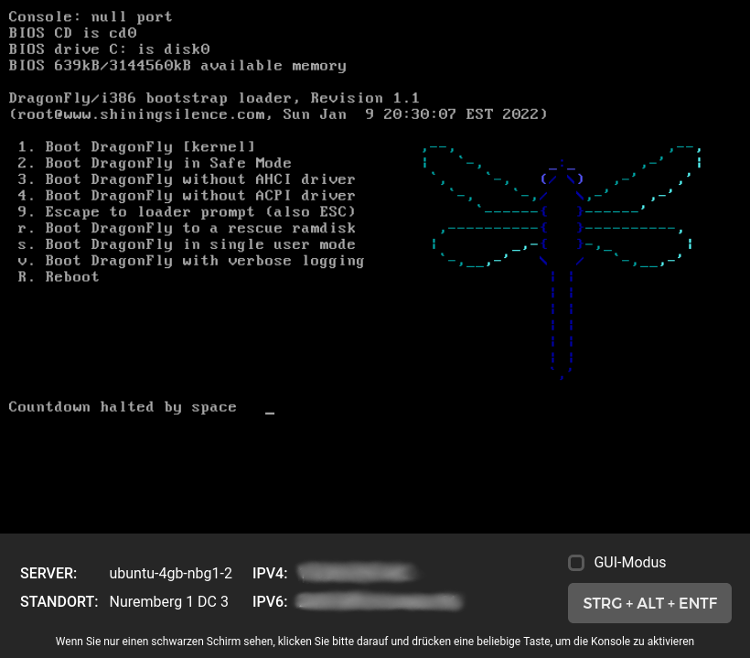Click the IPV4: label
Viewport: 750px width, 658px height.
click(x=270, y=573)
